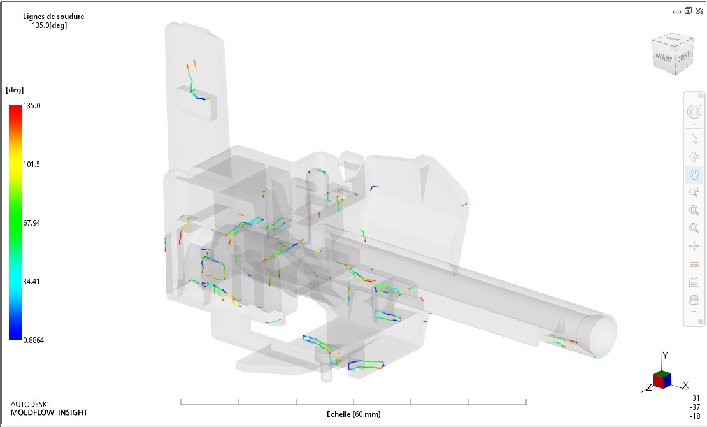Select the yellow Measure ruler tool
The image size is (707, 427).
point(694,264)
